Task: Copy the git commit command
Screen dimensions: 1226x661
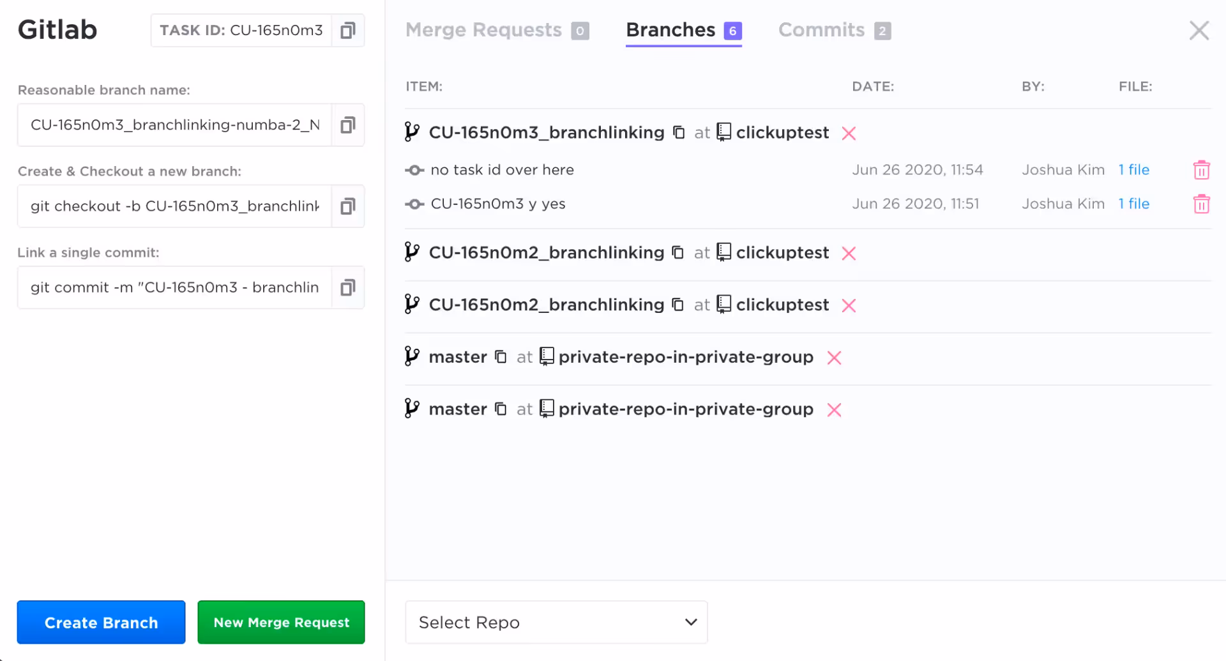Action: pos(347,287)
